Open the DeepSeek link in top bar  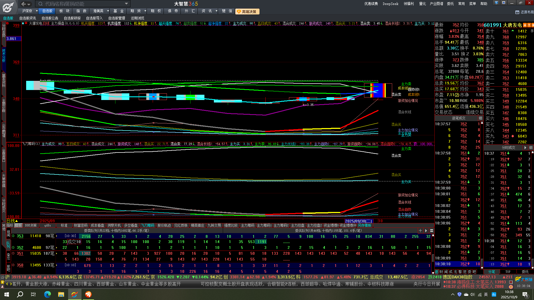pos(390,4)
